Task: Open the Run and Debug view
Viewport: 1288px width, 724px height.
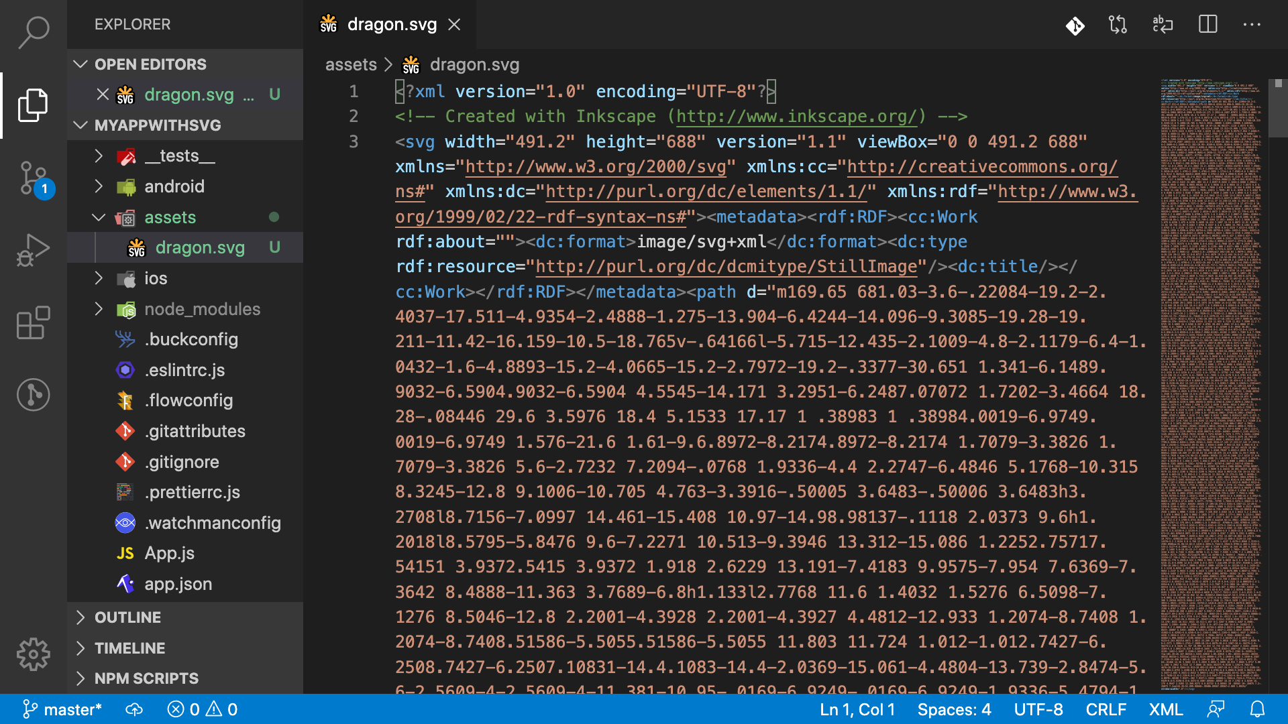Action: tap(34, 251)
